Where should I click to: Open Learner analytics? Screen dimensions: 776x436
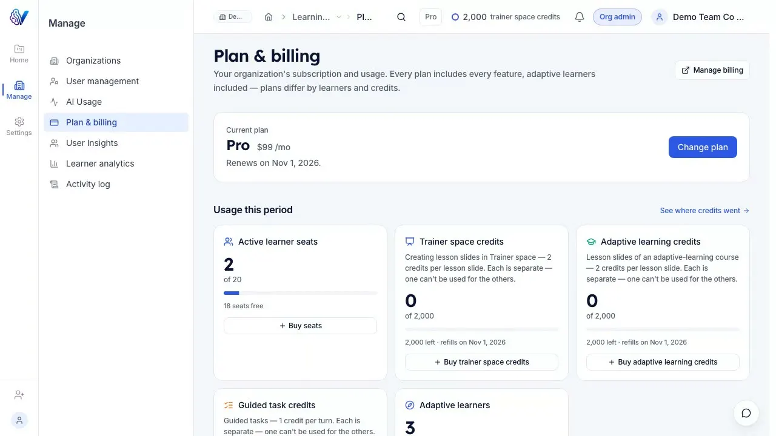coord(116,163)
